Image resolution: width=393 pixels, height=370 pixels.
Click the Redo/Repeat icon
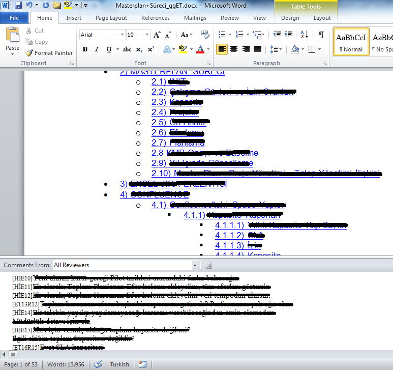pyautogui.click(x=46, y=5)
